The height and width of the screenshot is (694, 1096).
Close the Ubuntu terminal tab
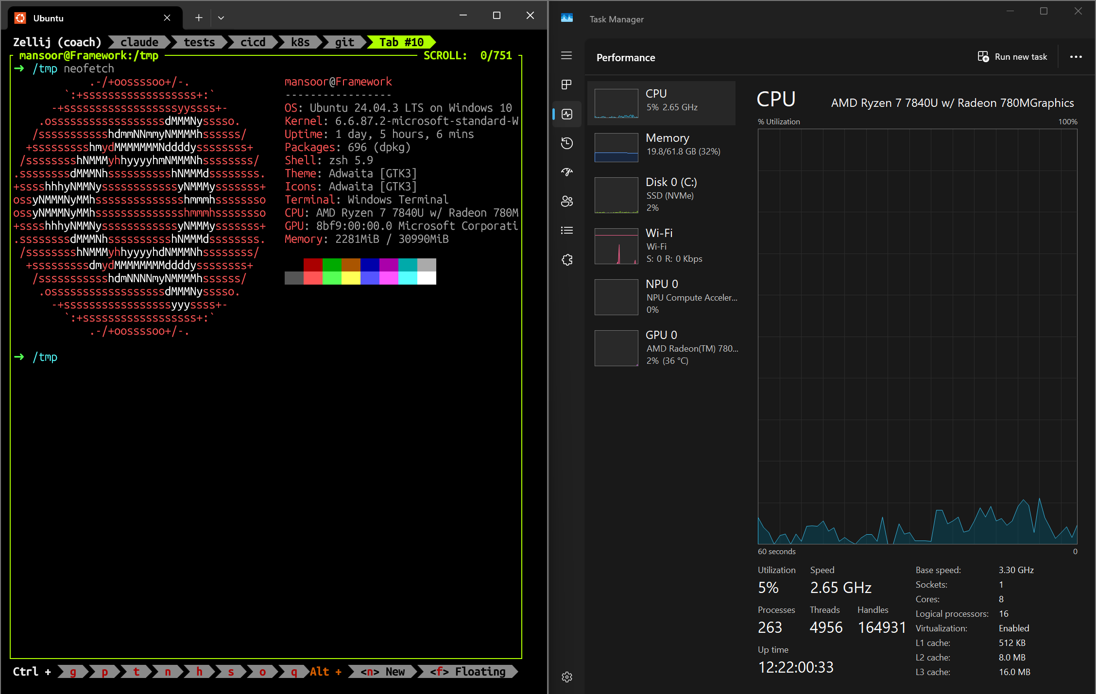pos(167,18)
